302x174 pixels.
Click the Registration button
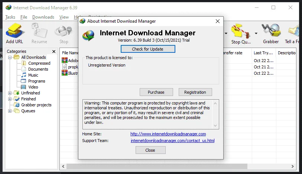point(195,92)
